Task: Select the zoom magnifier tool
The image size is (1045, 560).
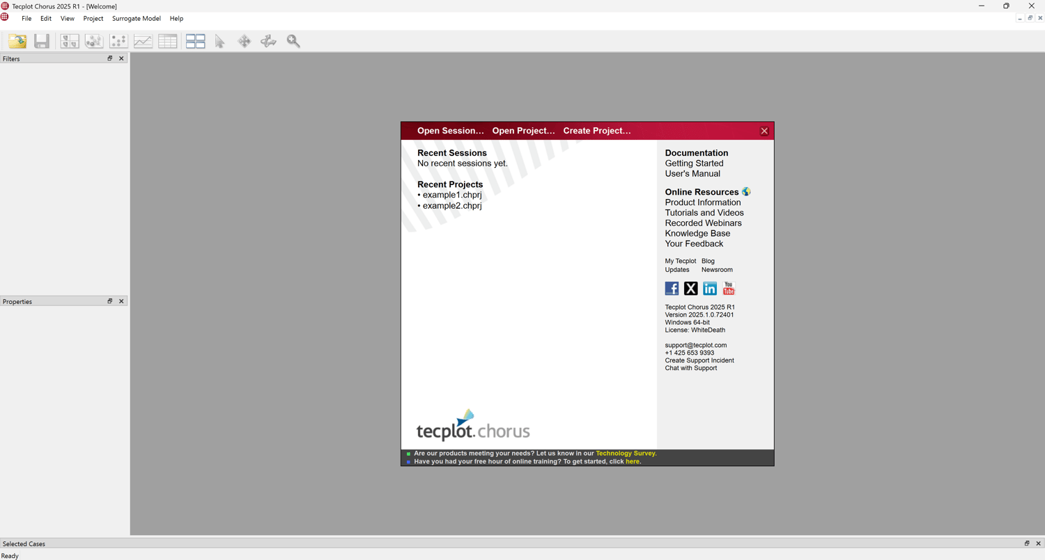Action: [x=293, y=41]
